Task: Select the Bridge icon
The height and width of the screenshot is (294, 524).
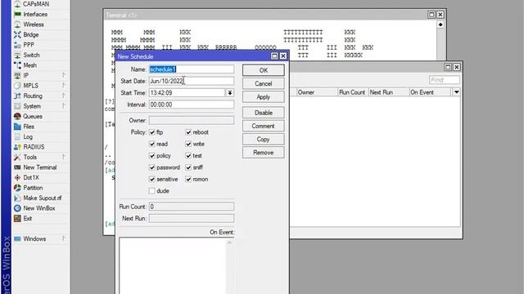Action: click(17, 34)
